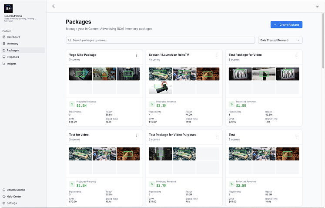Open options menu for Yoga Nike Package
Image resolution: width=325 pixels, height=208 pixels.
point(136,56)
